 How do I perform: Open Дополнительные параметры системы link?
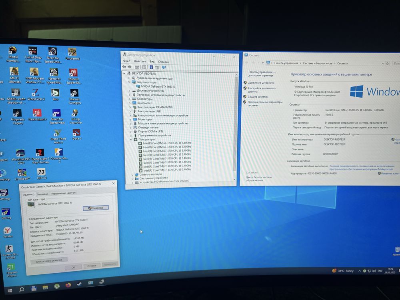[x=265, y=103]
